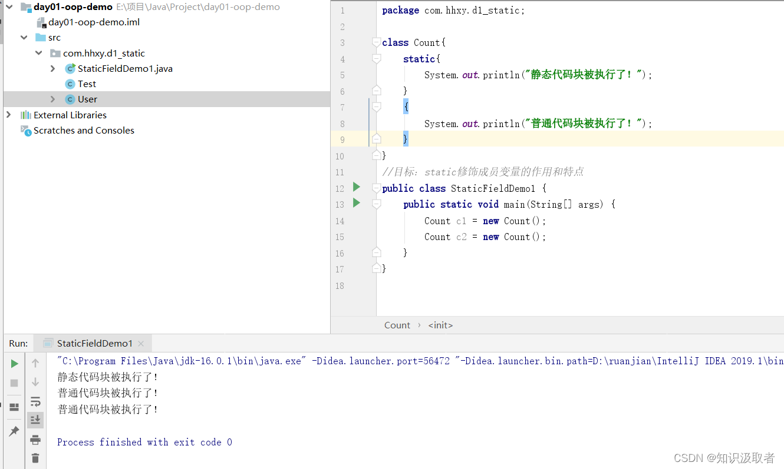Click the println statement on line 8
Image resolution: width=784 pixels, height=469 pixels.
[538, 124]
